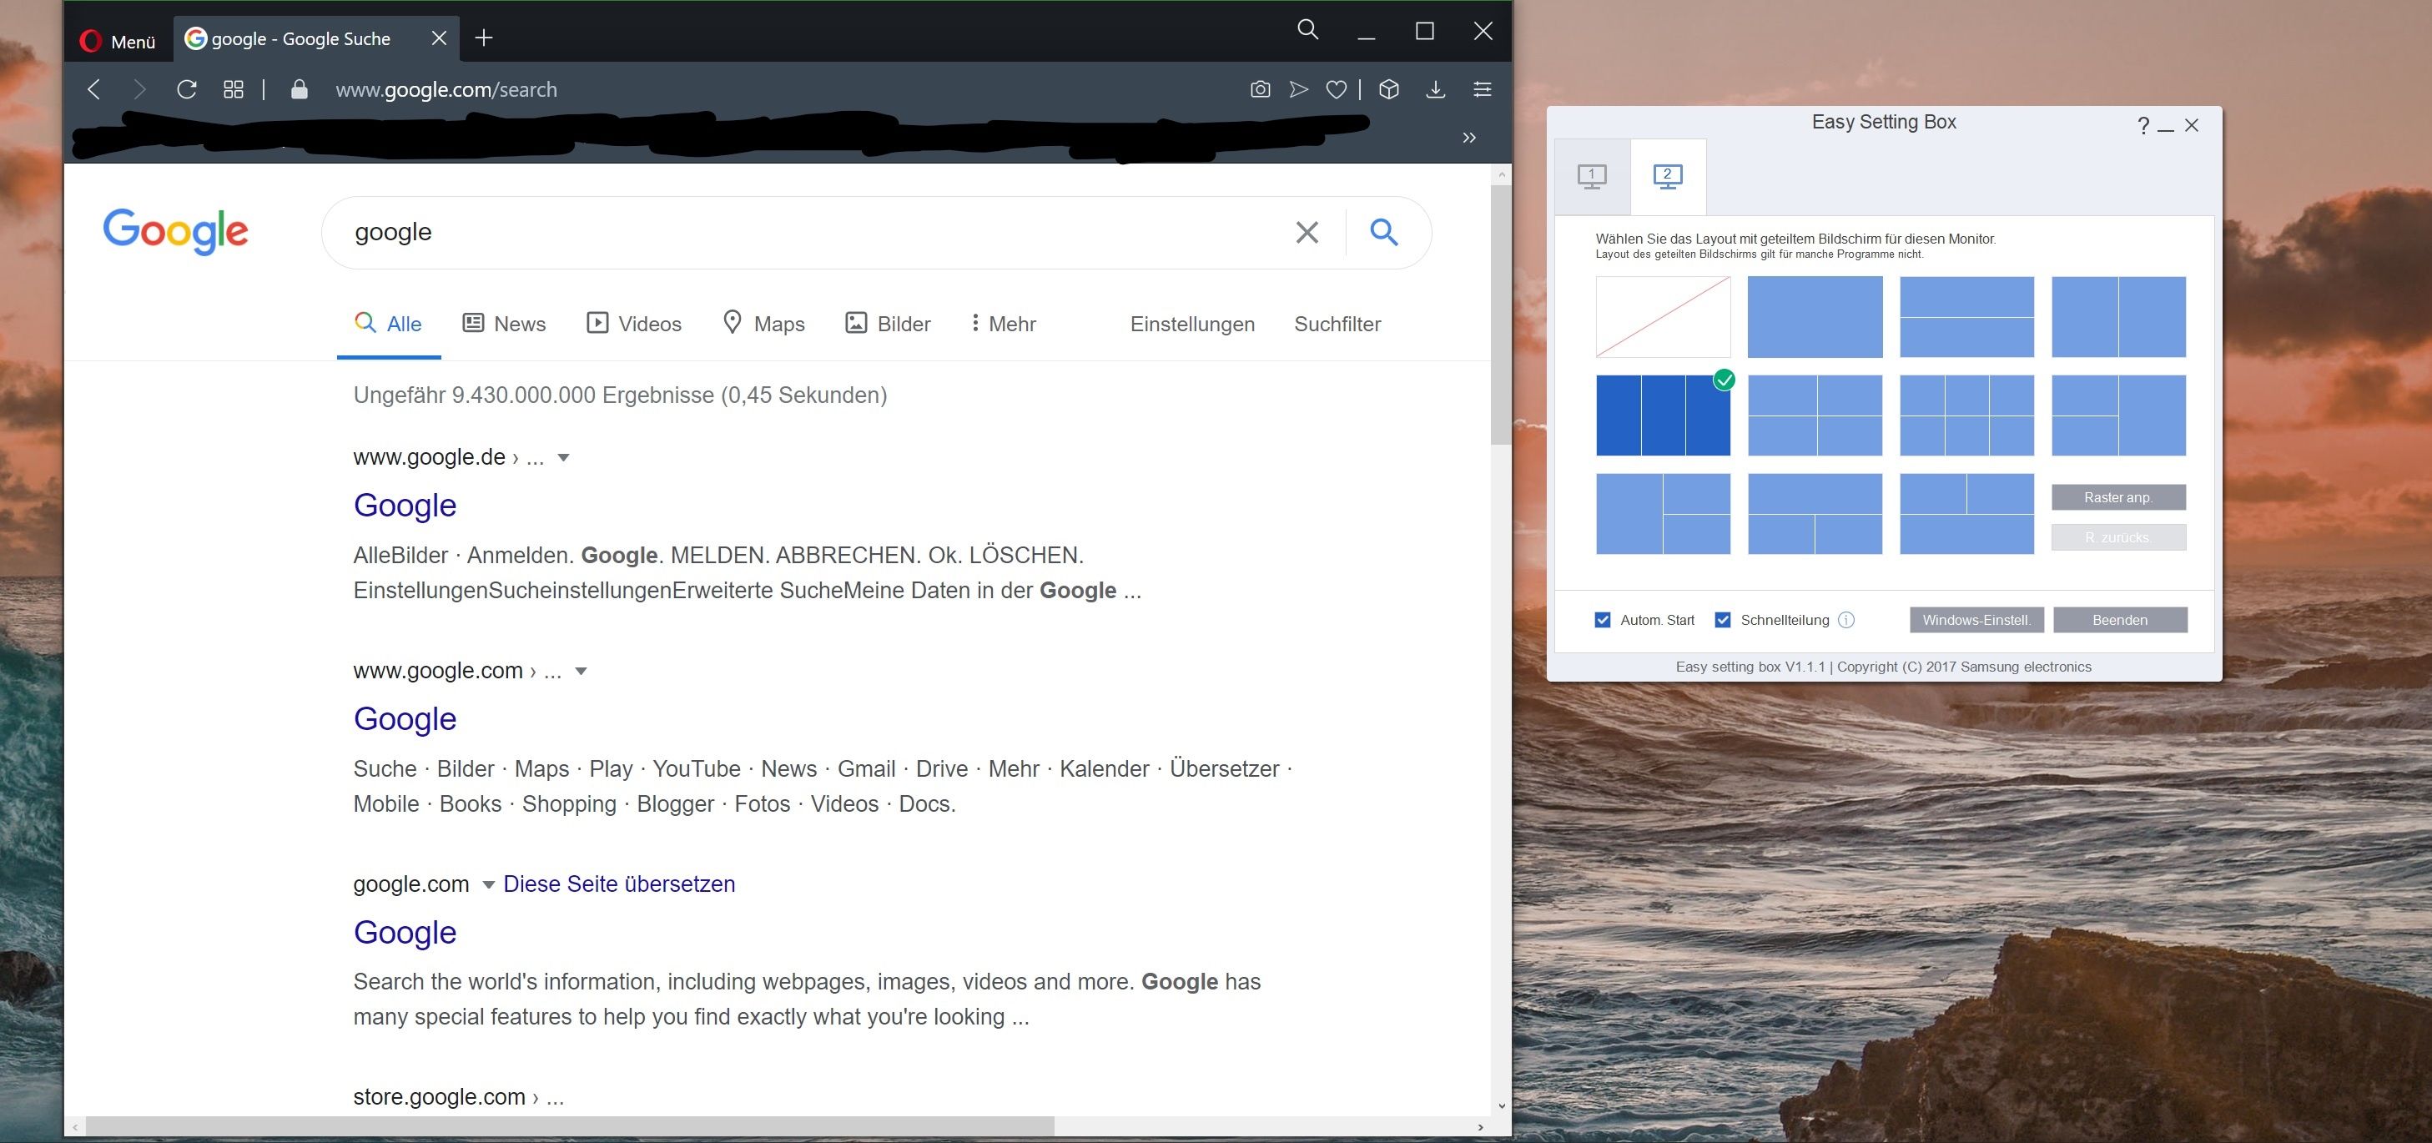Viewport: 2432px width, 1143px height.
Task: Submit search with blue magnifier icon
Action: [x=1384, y=232]
